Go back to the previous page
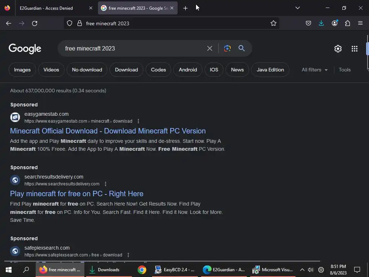The width and height of the screenshot is (369, 277). (9, 23)
